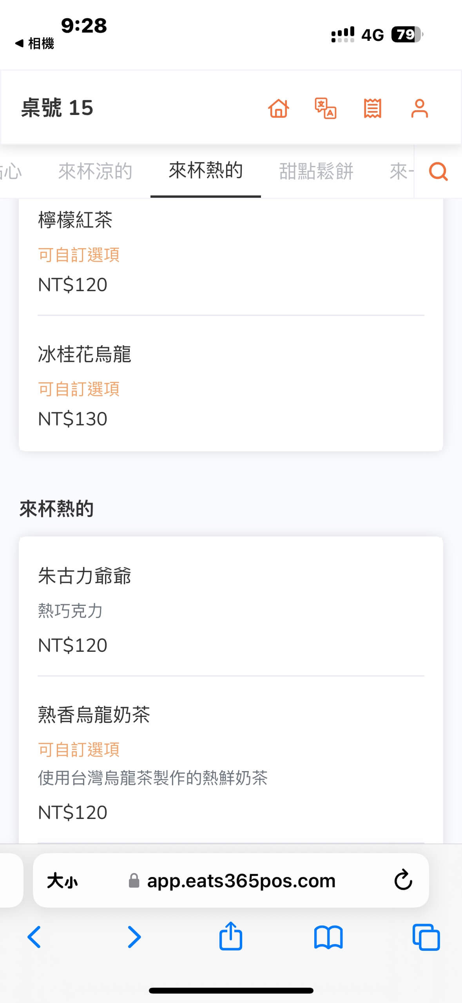Open the order receipt icon

(372, 108)
